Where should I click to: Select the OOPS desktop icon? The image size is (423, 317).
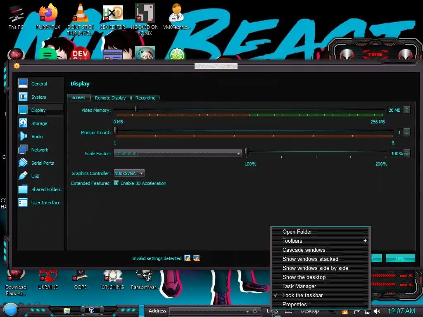81,280
